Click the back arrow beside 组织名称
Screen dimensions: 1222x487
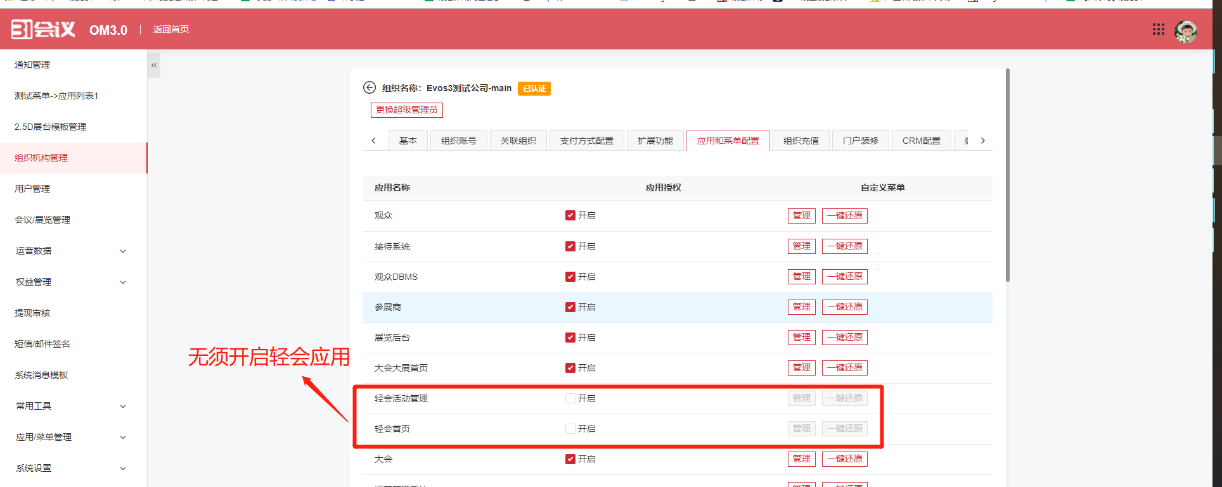coord(370,87)
